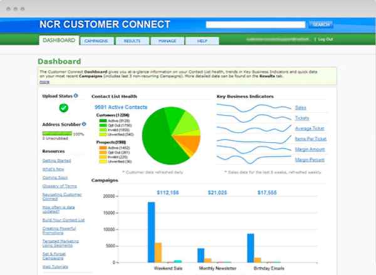The image size is (376, 275).
Task: Click the $21,025 campaign total
Action: pos(217,192)
